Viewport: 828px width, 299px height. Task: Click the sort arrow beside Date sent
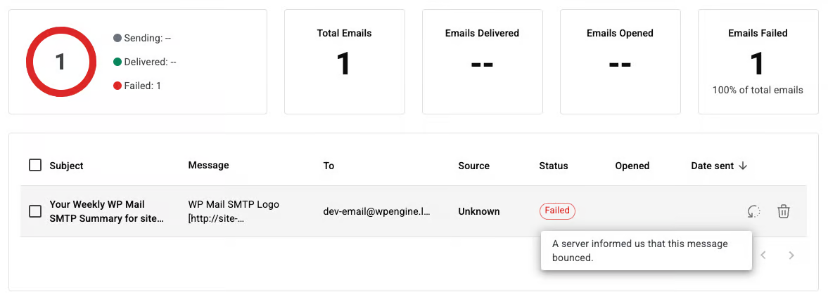coord(743,166)
